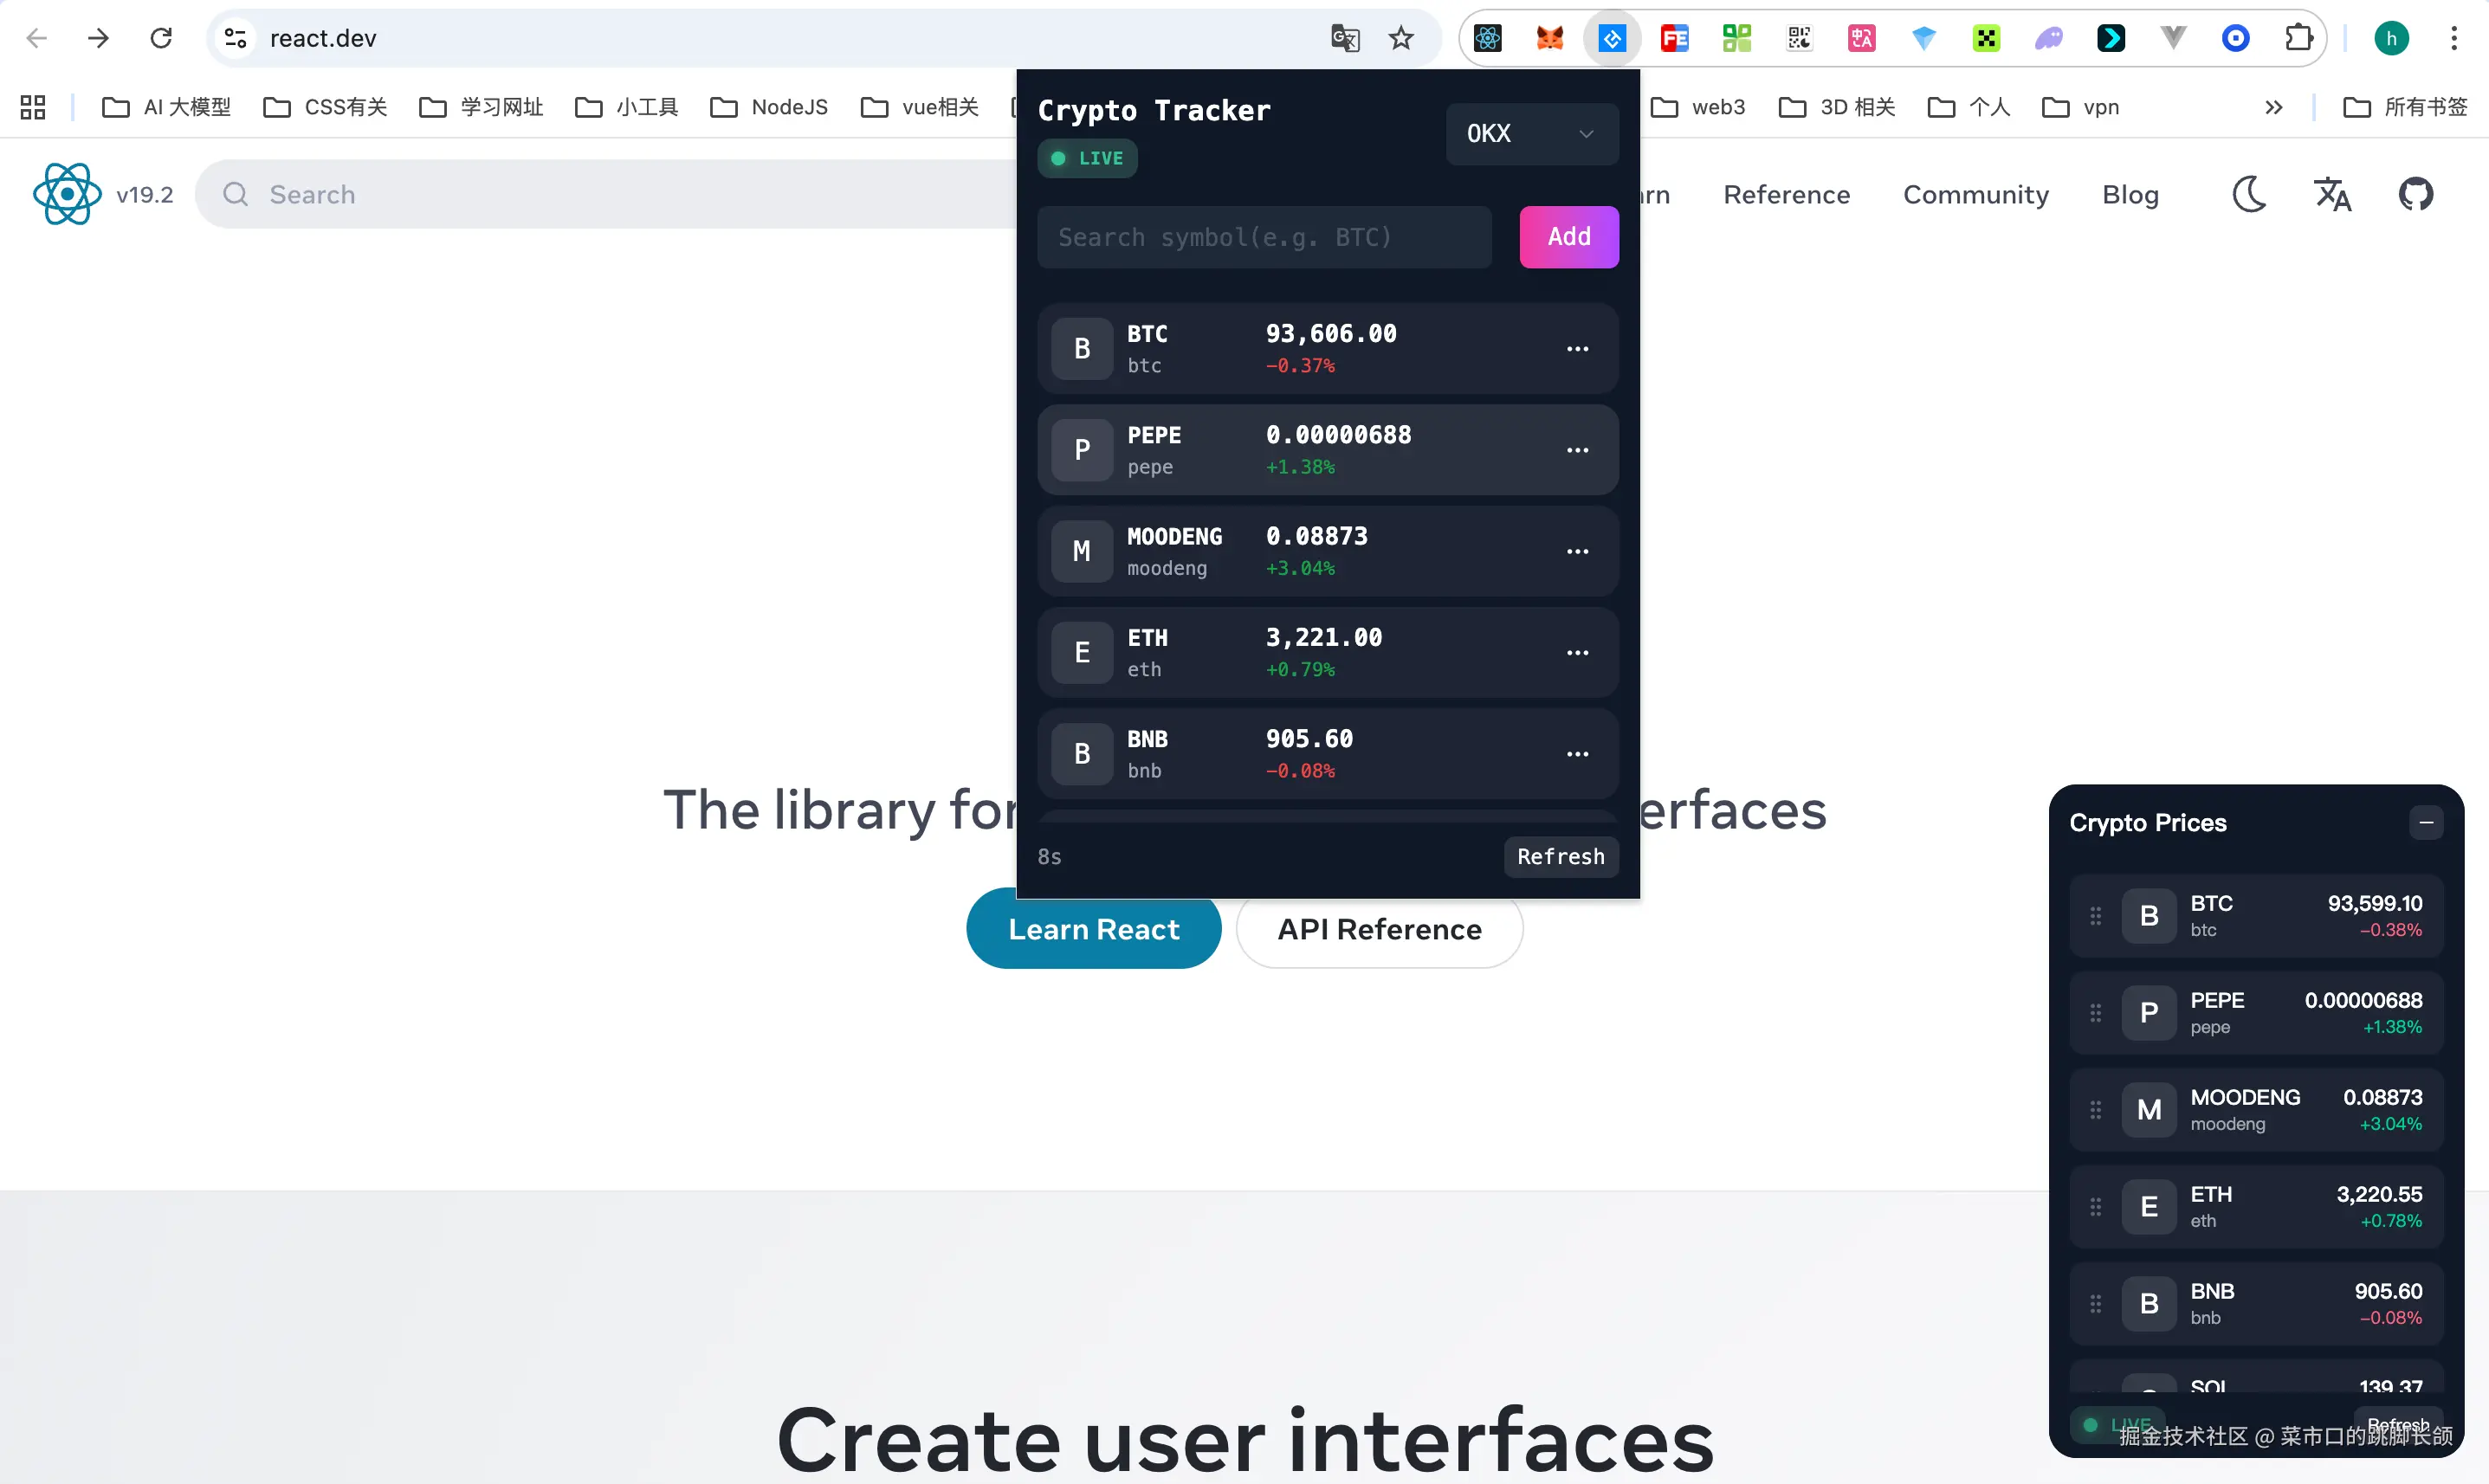The image size is (2489, 1484).
Task: Open the React DevTools extension icon
Action: pyautogui.click(x=1487, y=38)
